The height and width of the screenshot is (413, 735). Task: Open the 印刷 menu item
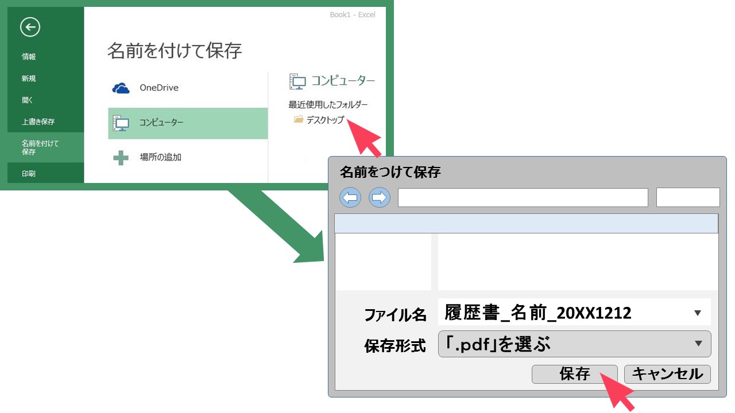[29, 173]
